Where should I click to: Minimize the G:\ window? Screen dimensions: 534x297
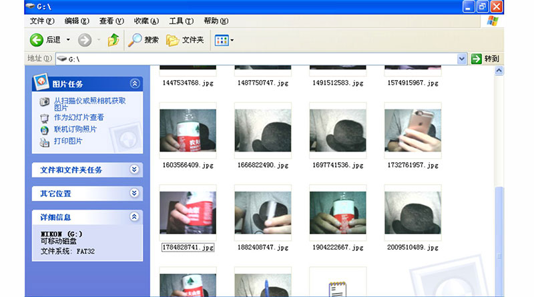[469, 7]
